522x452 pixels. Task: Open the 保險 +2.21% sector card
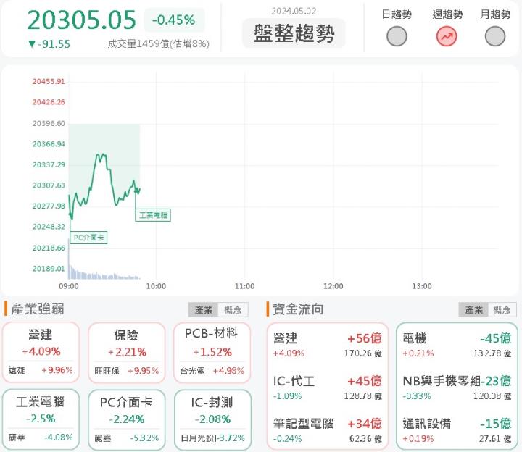click(127, 353)
